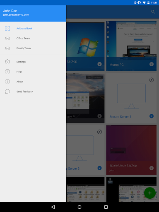159x212 pixels.
Task: Select the Family Team people icon
Action: tap(7, 48)
